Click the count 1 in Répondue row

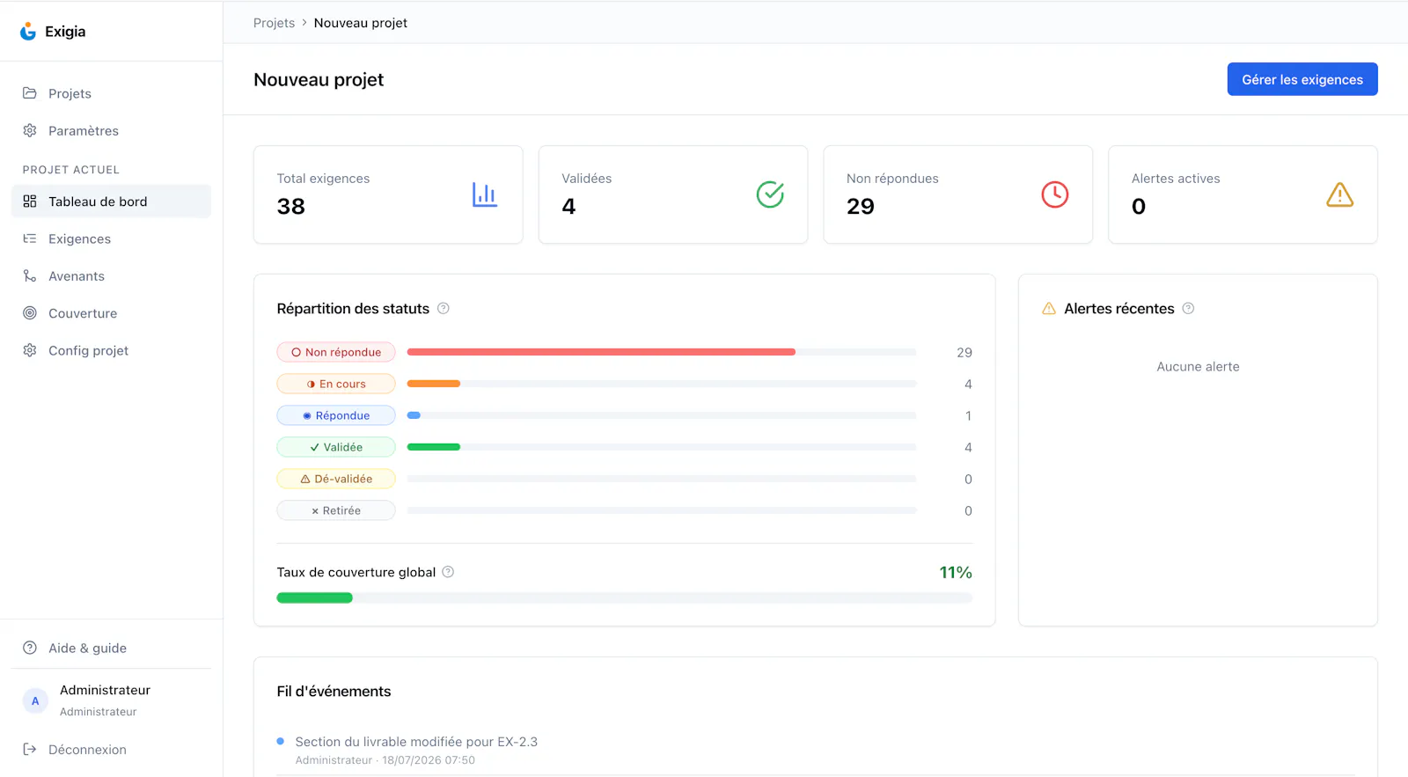(x=968, y=415)
